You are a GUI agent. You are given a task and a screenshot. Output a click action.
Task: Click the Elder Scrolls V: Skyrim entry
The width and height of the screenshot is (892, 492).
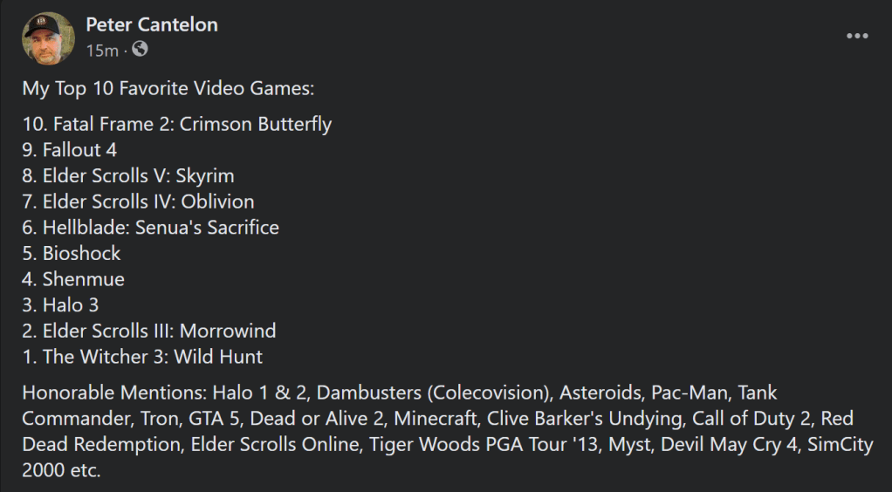point(128,175)
